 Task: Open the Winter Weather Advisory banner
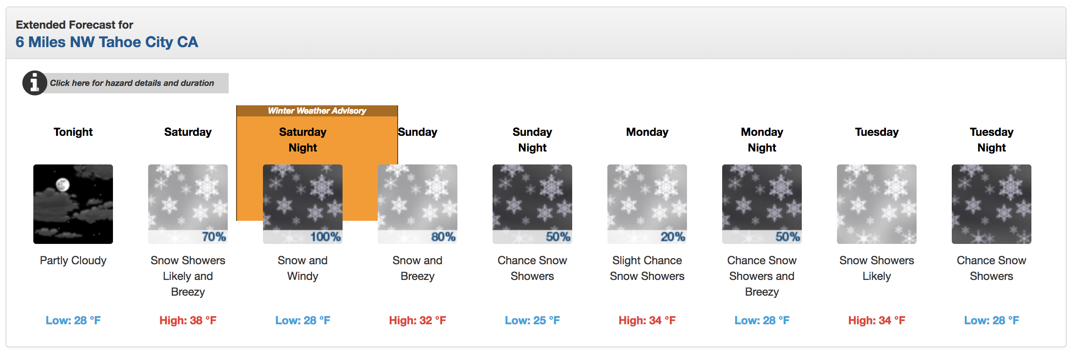(x=317, y=111)
